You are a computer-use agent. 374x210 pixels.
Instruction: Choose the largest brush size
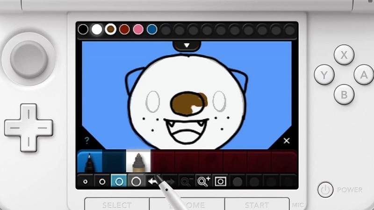pyautogui.click(x=136, y=182)
